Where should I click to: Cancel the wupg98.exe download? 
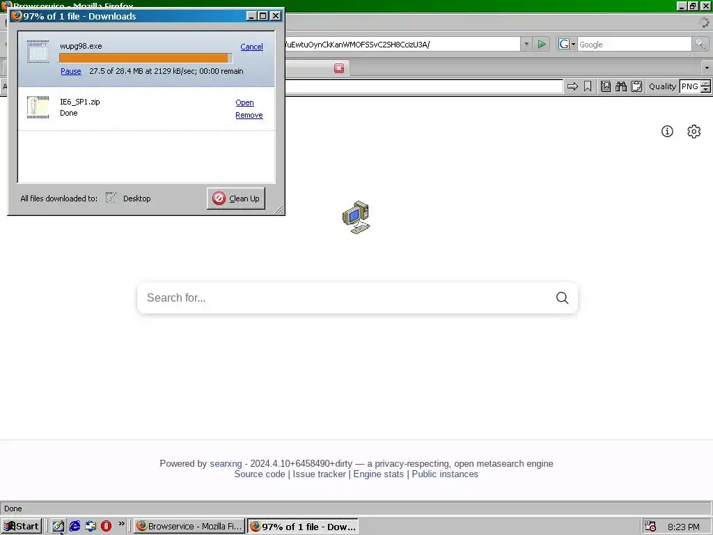pyautogui.click(x=251, y=47)
